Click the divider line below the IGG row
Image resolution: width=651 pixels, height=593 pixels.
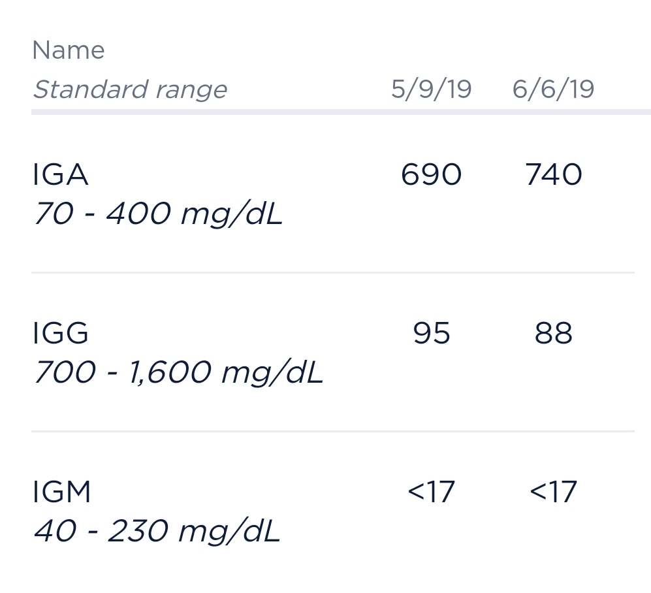[x=333, y=431]
